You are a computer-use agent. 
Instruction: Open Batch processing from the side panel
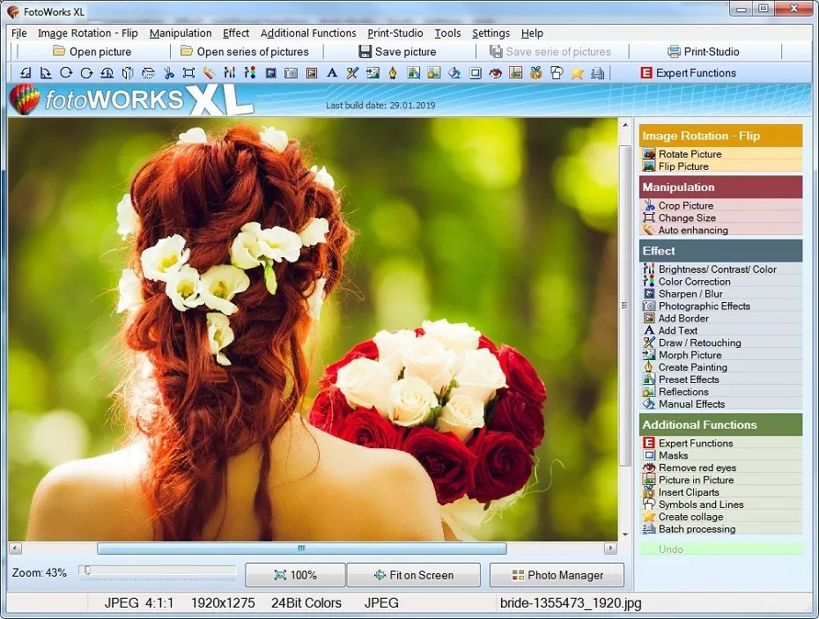tap(697, 529)
